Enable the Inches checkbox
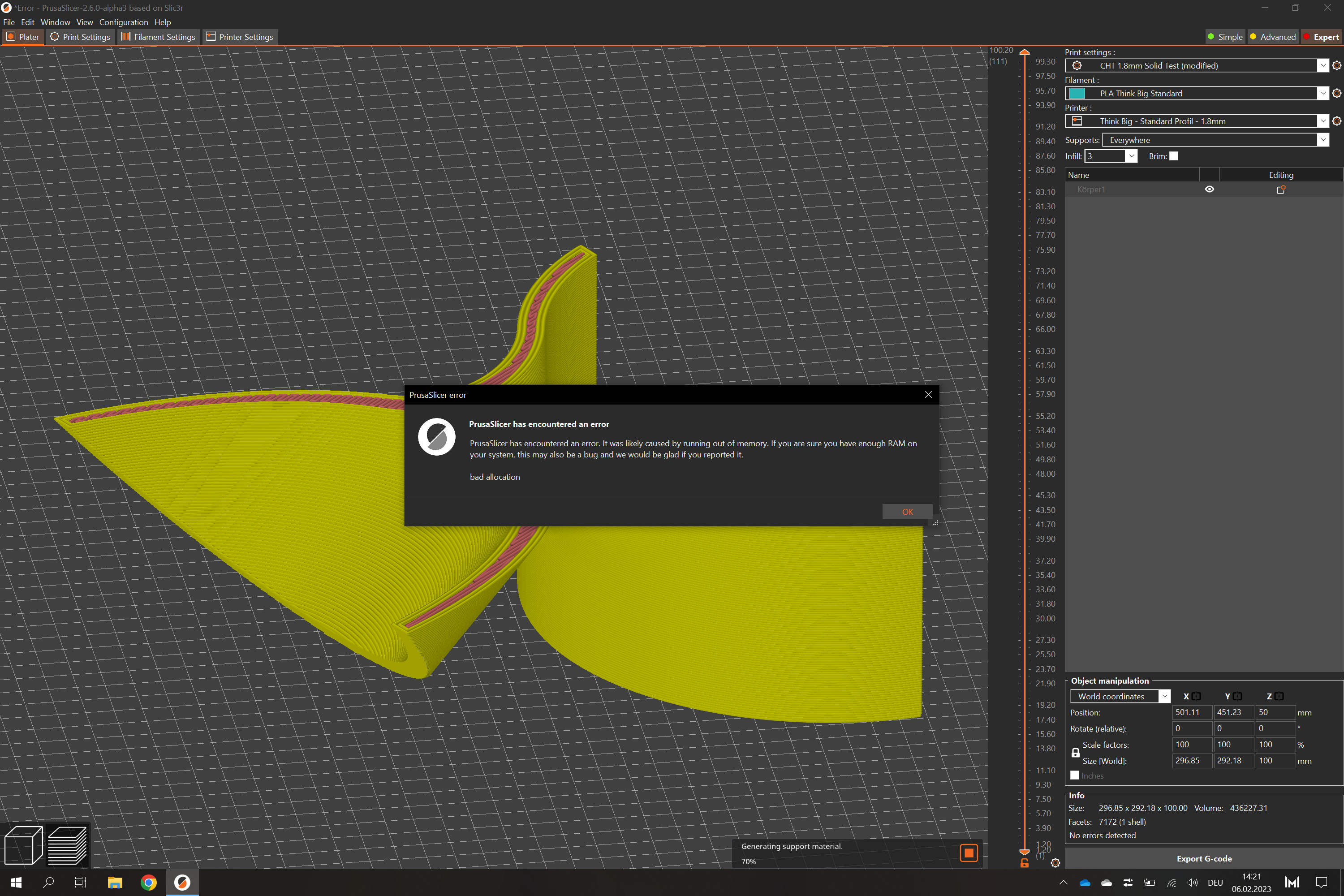Viewport: 1344px width, 896px height. point(1075,775)
